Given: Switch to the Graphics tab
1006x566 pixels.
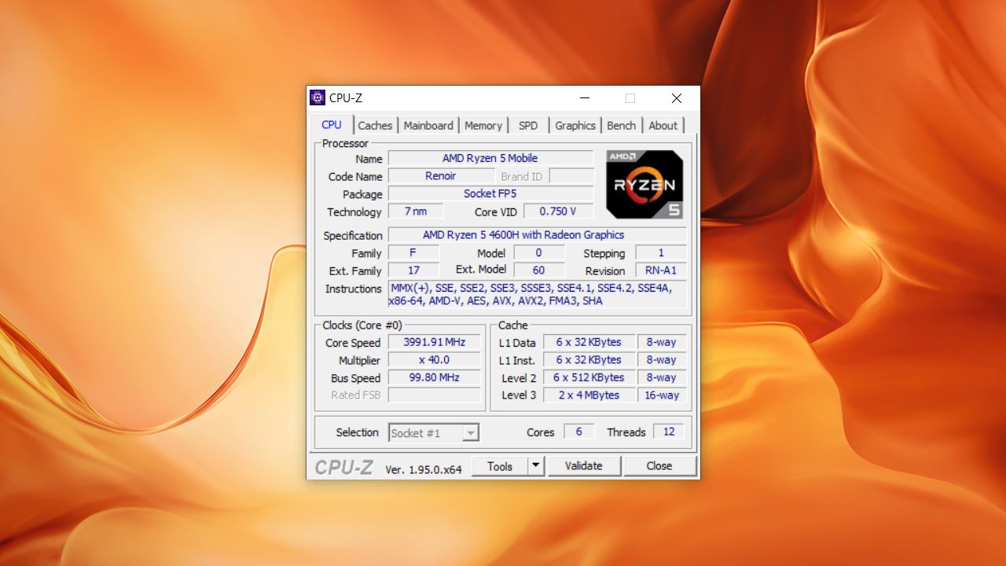Looking at the screenshot, I should coord(575,126).
